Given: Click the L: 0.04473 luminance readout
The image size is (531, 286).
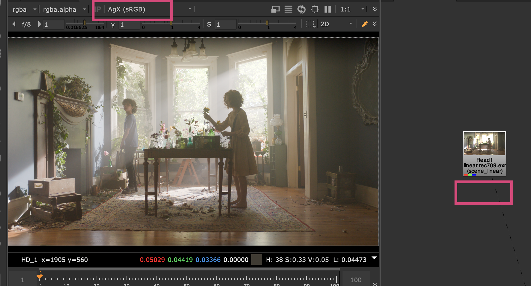Looking at the screenshot, I should [350, 260].
